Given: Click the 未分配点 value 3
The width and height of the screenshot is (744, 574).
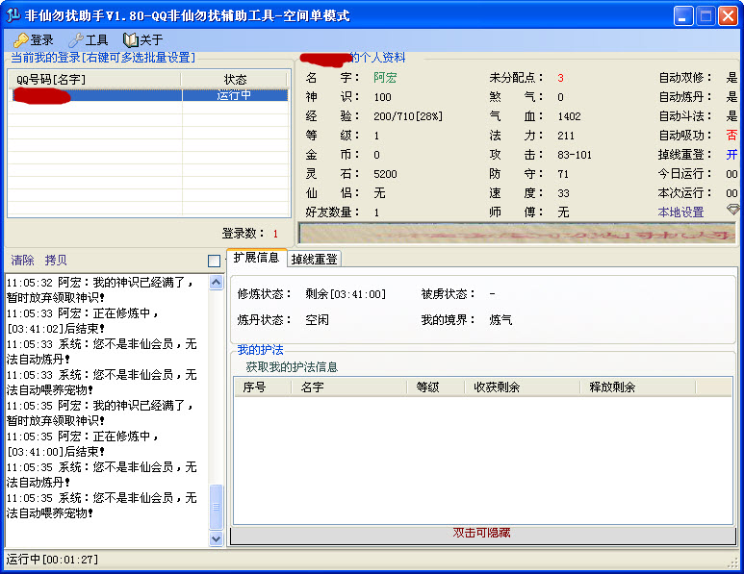Looking at the screenshot, I should coord(560,78).
